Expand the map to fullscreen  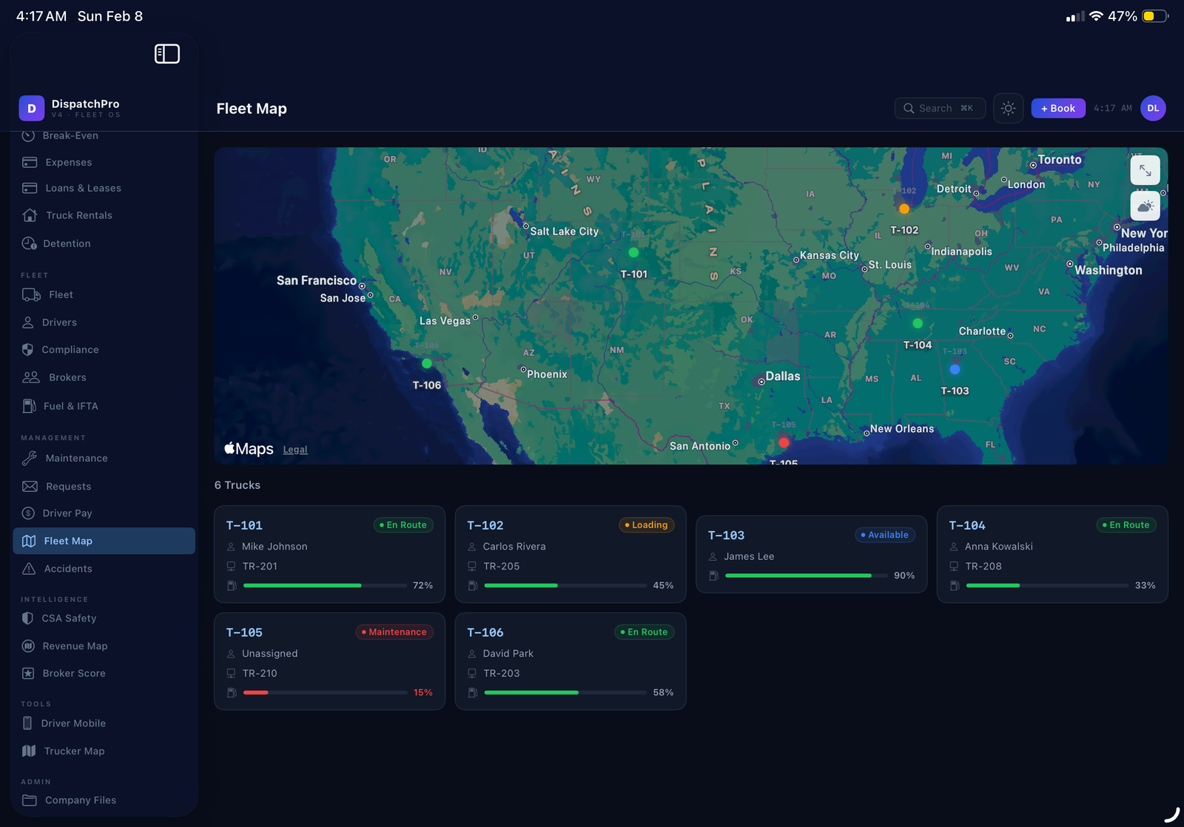pyautogui.click(x=1145, y=170)
